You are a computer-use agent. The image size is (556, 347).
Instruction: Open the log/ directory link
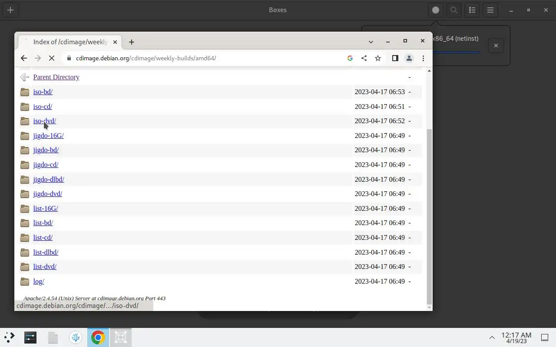coord(39,282)
